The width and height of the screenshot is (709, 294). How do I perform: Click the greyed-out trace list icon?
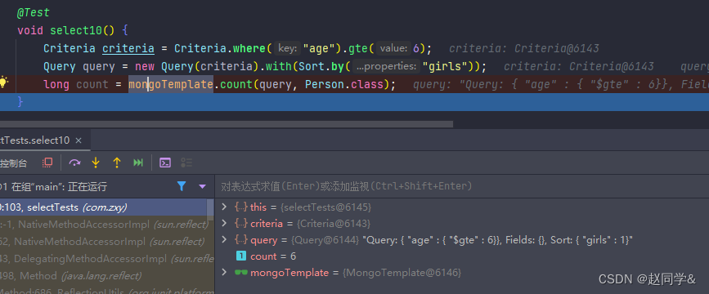186,163
